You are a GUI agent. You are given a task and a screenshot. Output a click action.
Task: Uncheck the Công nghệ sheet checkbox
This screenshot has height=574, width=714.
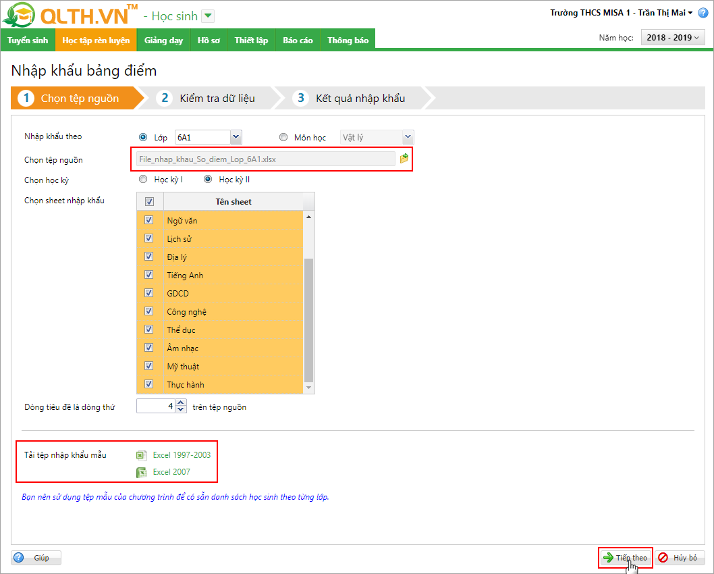[149, 311]
